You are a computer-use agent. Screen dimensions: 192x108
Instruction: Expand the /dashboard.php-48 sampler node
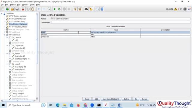point(10,59)
